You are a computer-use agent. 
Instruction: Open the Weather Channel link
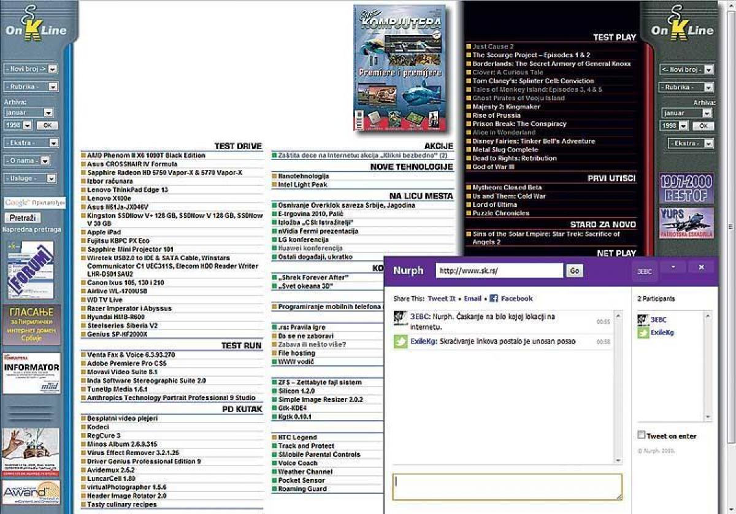pyautogui.click(x=305, y=472)
